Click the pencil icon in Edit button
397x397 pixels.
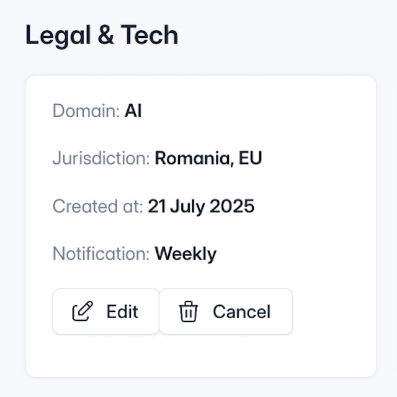[x=82, y=311]
